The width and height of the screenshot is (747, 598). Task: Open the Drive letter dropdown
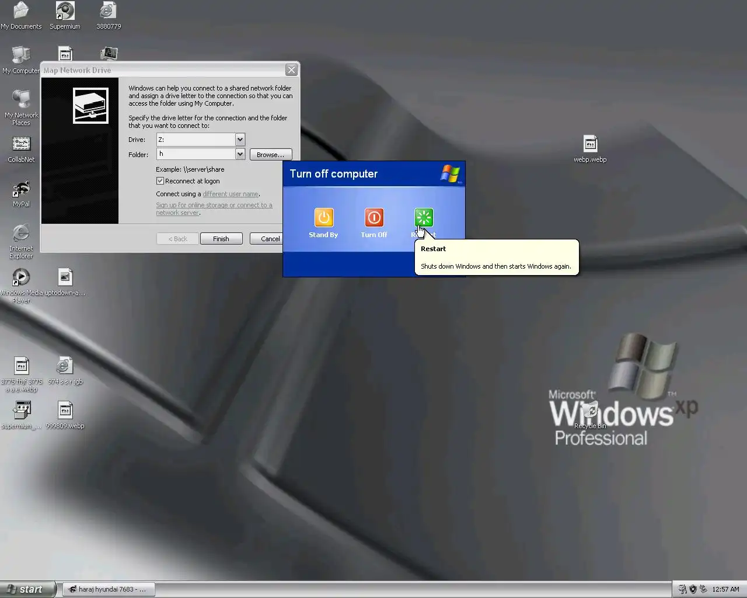click(x=239, y=140)
